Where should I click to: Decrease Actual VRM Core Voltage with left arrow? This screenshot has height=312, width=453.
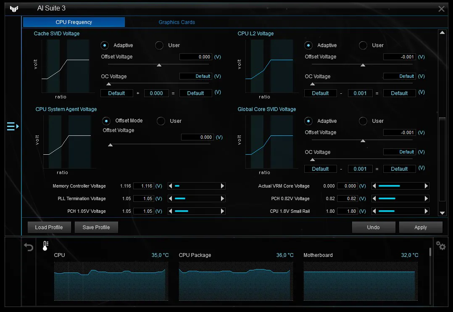(374, 186)
